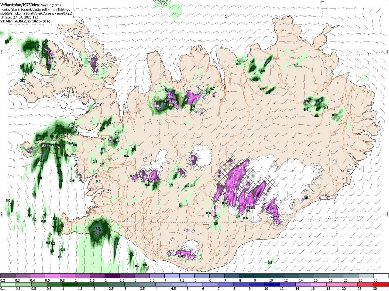Choose the top-row dark teal swatch at 8
Viewport: 389px width, 291px height.
(x=246, y=276)
